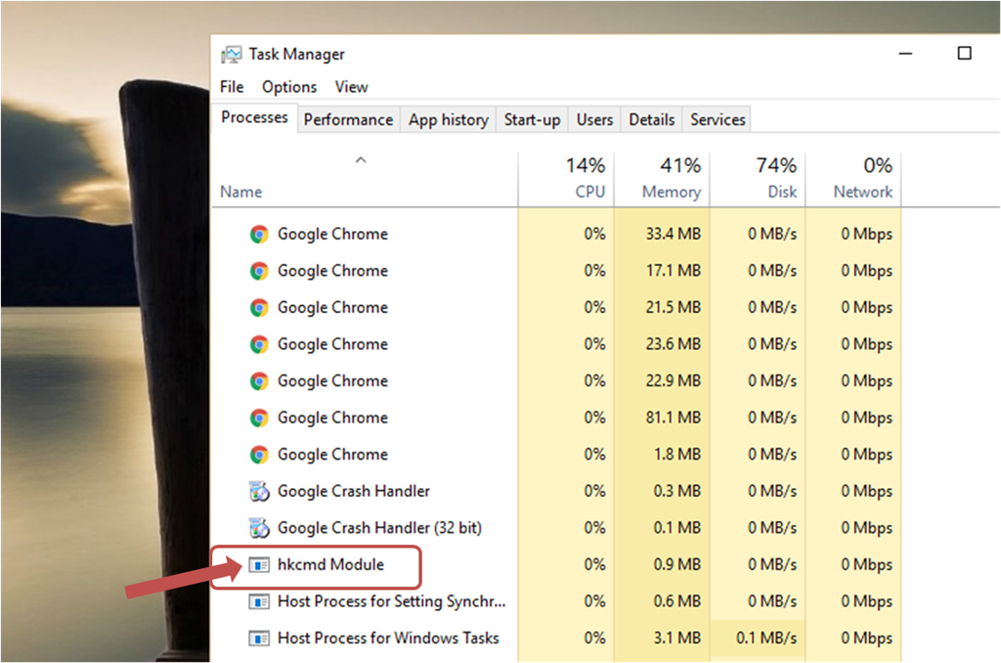
Task: Select Google Crash Handler (32 bit) process name
Action: coord(379,528)
